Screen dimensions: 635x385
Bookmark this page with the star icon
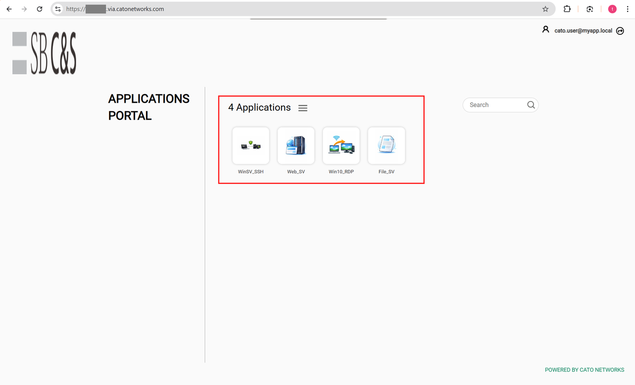(x=545, y=9)
